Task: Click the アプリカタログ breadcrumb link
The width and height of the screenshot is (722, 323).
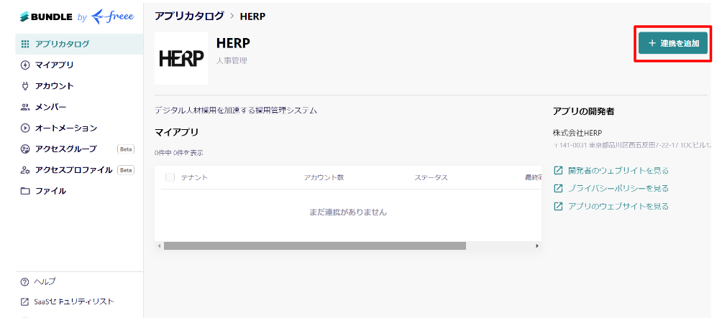Action: [189, 15]
